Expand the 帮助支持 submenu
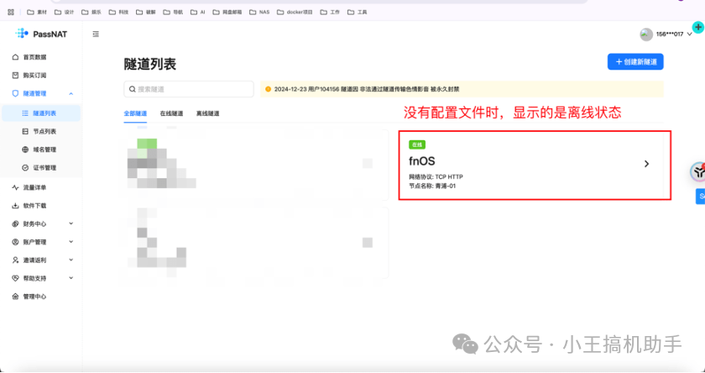 tap(70, 278)
